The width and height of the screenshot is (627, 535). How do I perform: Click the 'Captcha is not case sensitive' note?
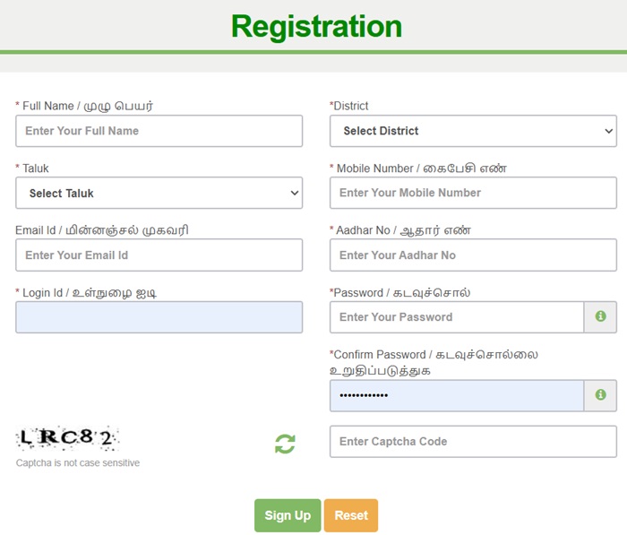(78, 462)
